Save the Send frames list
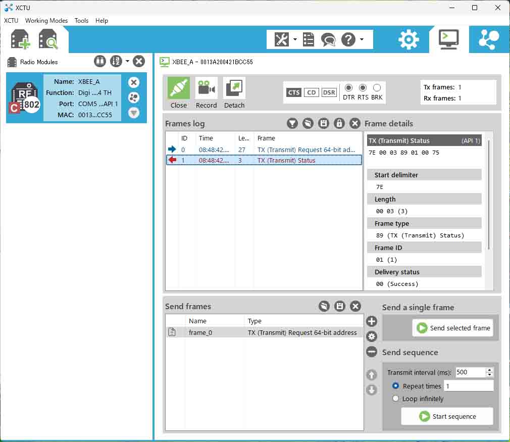The image size is (510, 442). [339, 306]
